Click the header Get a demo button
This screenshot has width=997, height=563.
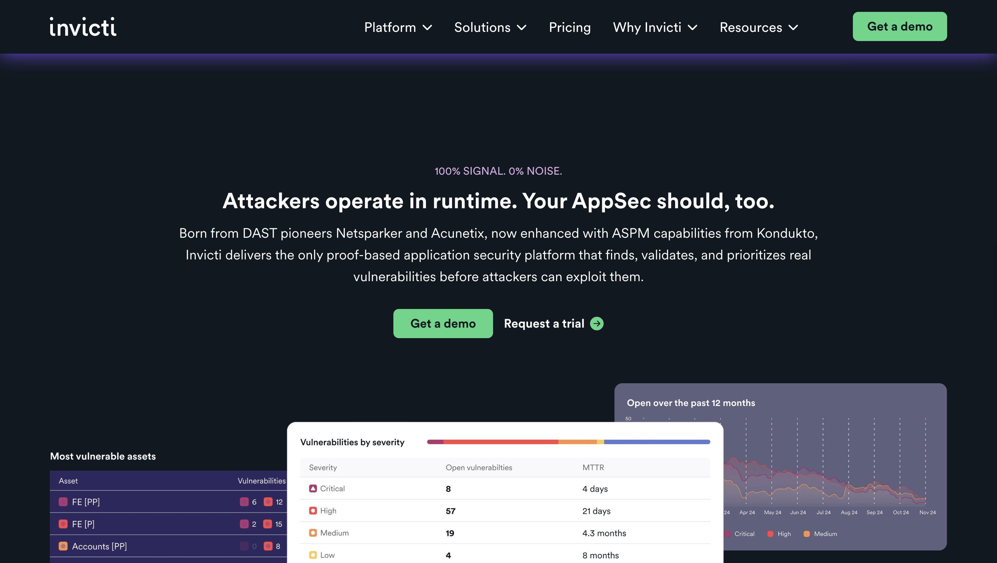(x=900, y=26)
